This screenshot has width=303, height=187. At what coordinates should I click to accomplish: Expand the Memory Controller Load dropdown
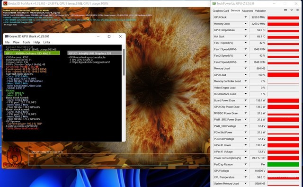click(245, 81)
